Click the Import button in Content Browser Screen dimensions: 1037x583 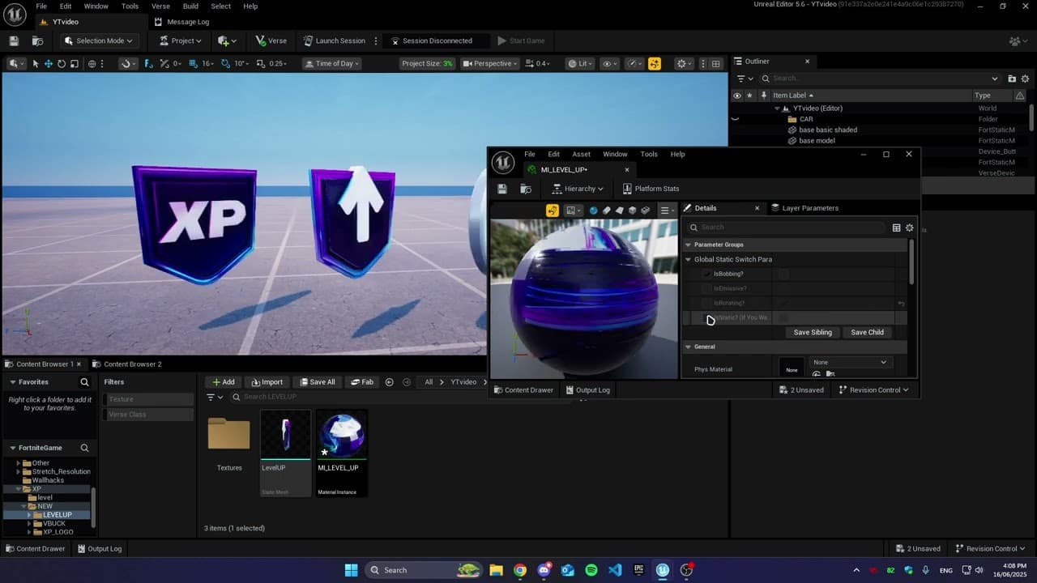click(x=267, y=382)
